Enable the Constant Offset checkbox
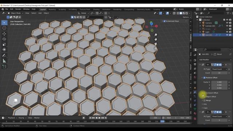This screenshot has width=233, height=131. (x=204, y=93)
